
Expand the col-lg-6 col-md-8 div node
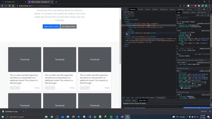[x=129, y=27]
